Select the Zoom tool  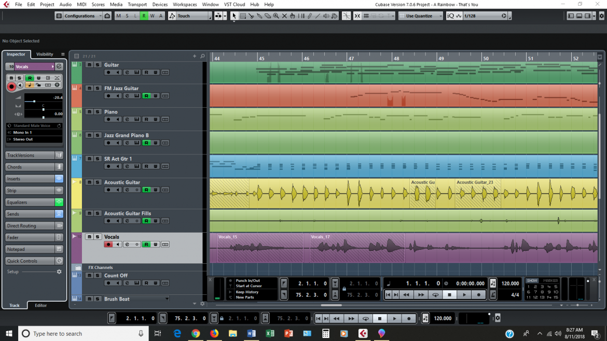click(275, 16)
